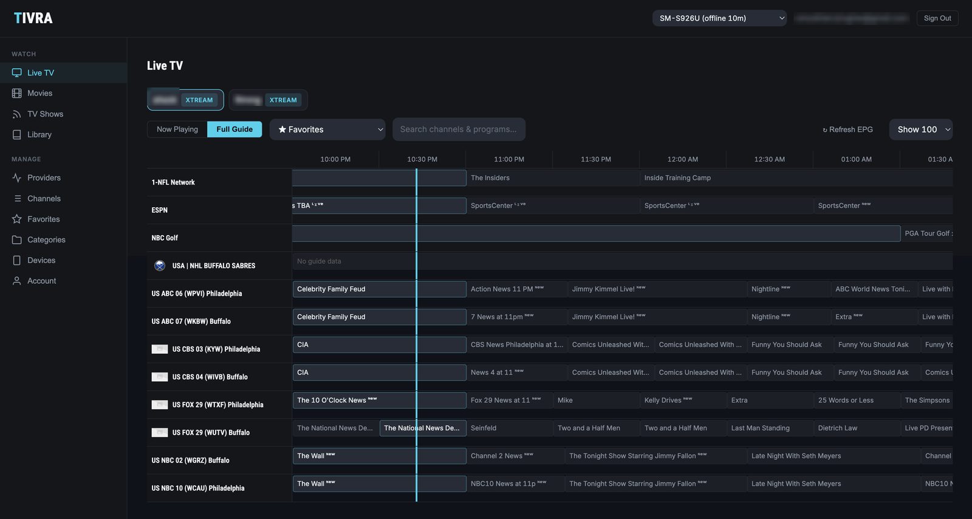Open CBS News Philadelphia at 11 program

click(x=516, y=345)
